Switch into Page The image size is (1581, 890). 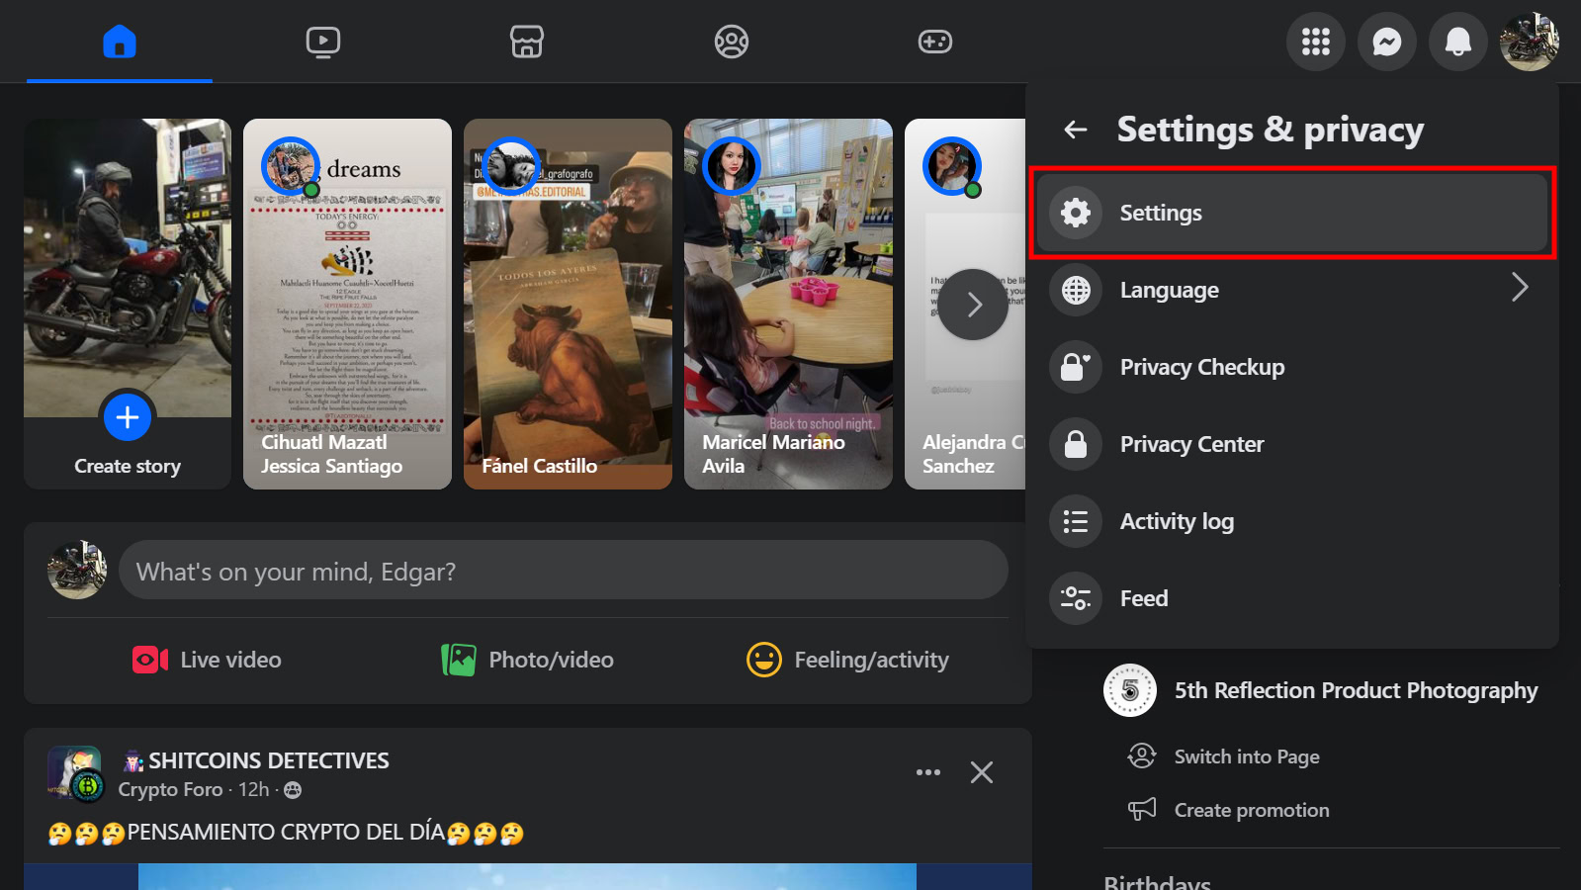point(1247,756)
